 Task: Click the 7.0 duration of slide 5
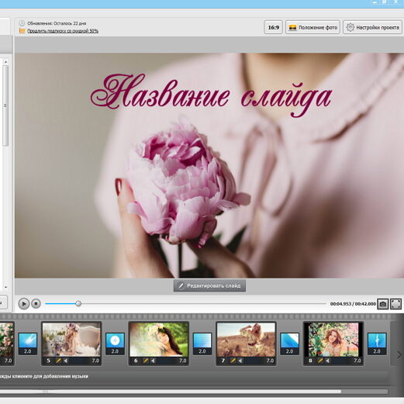click(95, 361)
